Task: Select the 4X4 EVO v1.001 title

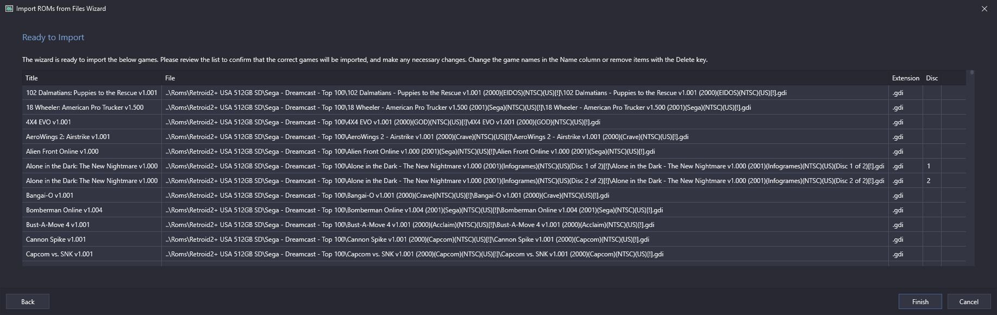Action: [x=48, y=122]
